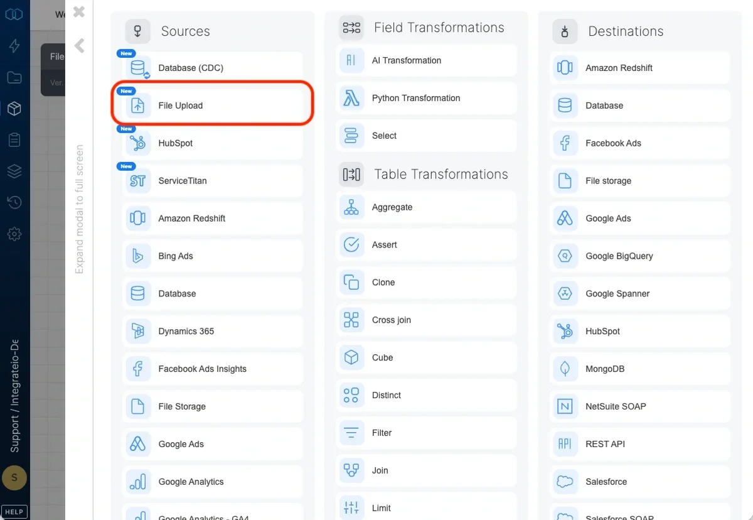The width and height of the screenshot is (753, 520).
Task: Select Amazon Redshift under Destinations
Action: coord(640,68)
